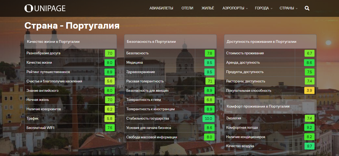Click the Трафик 5.8 score badge

110,119
